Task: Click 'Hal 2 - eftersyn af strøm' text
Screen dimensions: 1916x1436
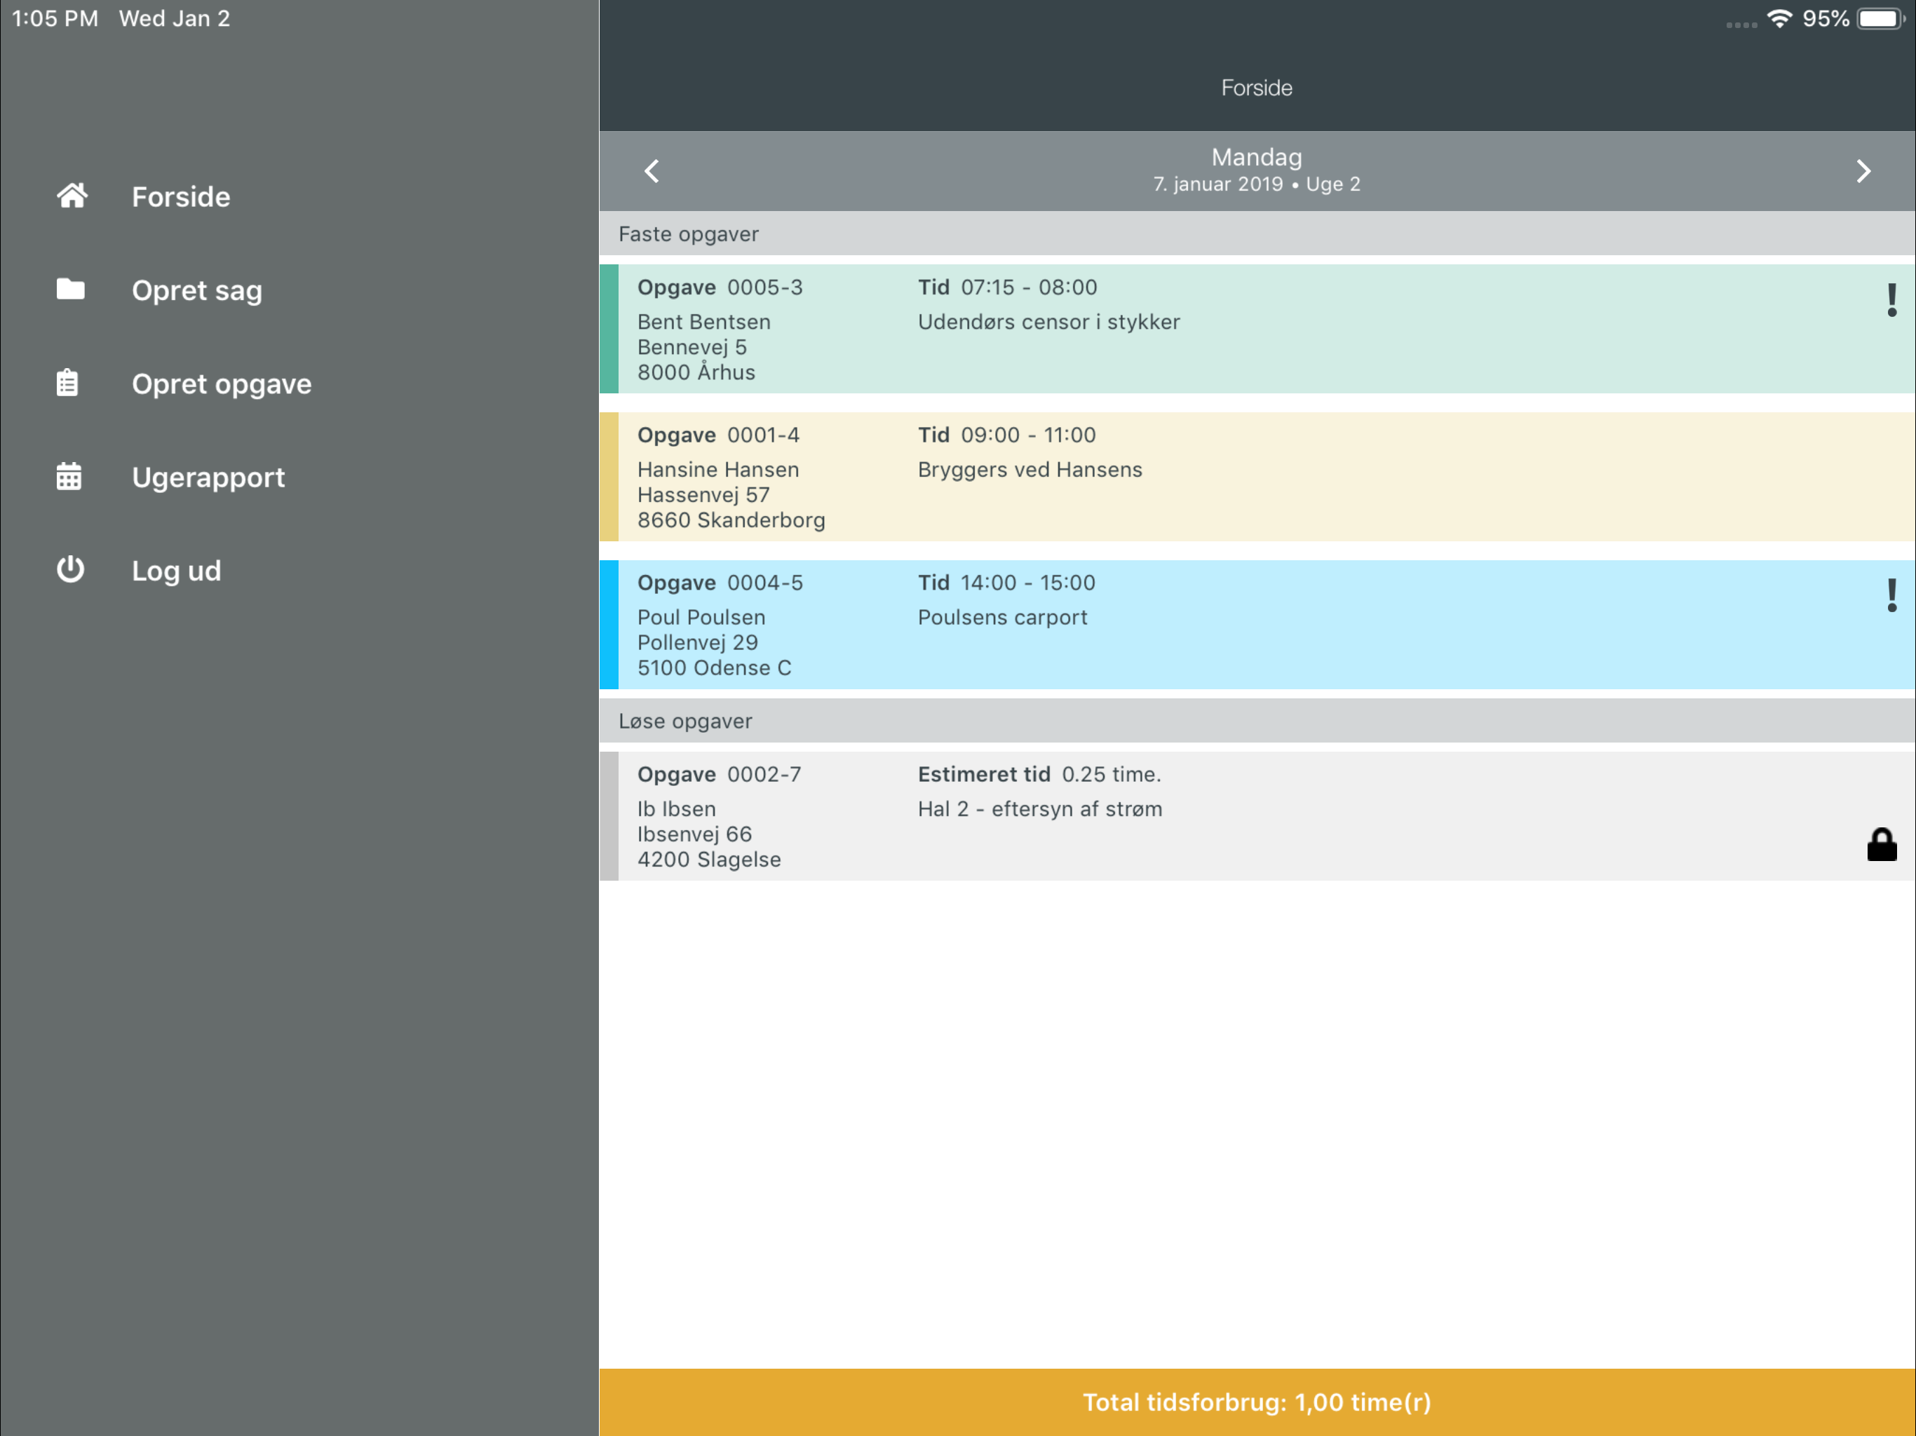Action: (1040, 809)
